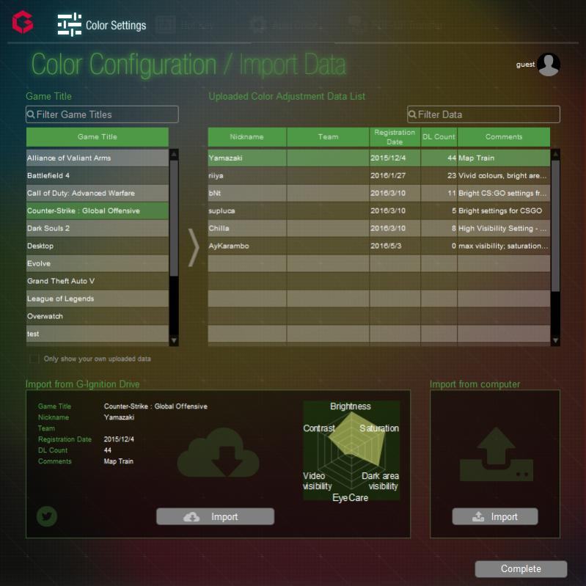
Task: Toggle Only show your own uploaded data
Action: tap(34, 359)
